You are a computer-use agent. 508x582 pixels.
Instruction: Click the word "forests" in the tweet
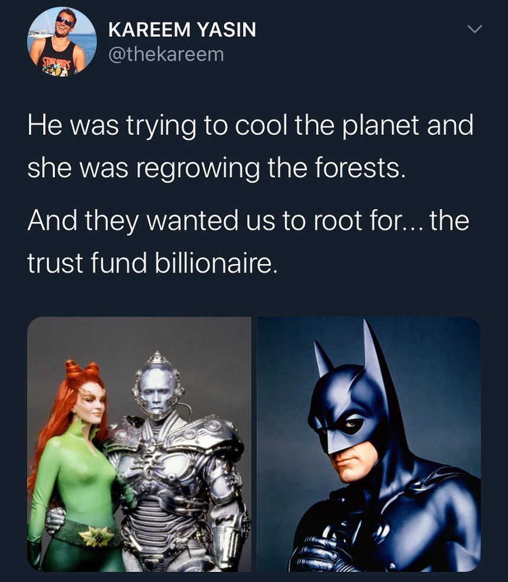[x=361, y=169]
